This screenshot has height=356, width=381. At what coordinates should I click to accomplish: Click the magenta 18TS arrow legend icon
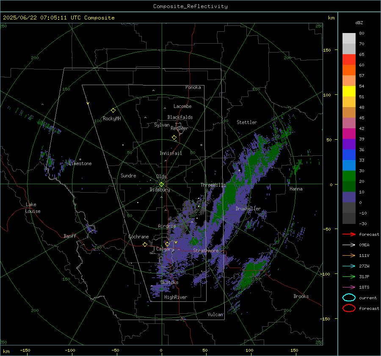click(x=349, y=287)
